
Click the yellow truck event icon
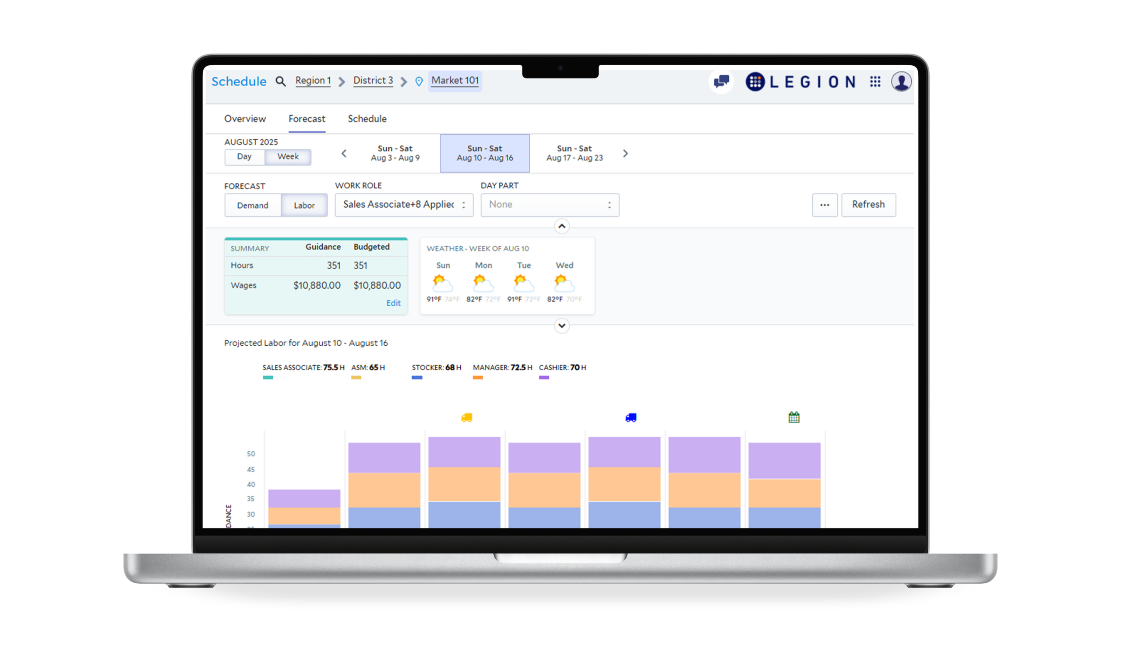(x=466, y=417)
